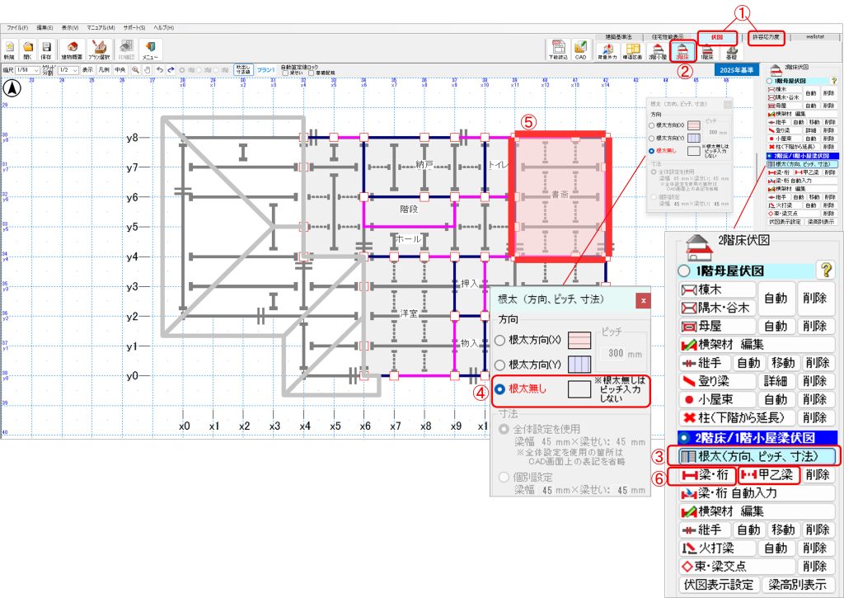Select 1階母屋伏図 radio in enlarged panel
Screen dimensions: 844x598
[x=683, y=271]
